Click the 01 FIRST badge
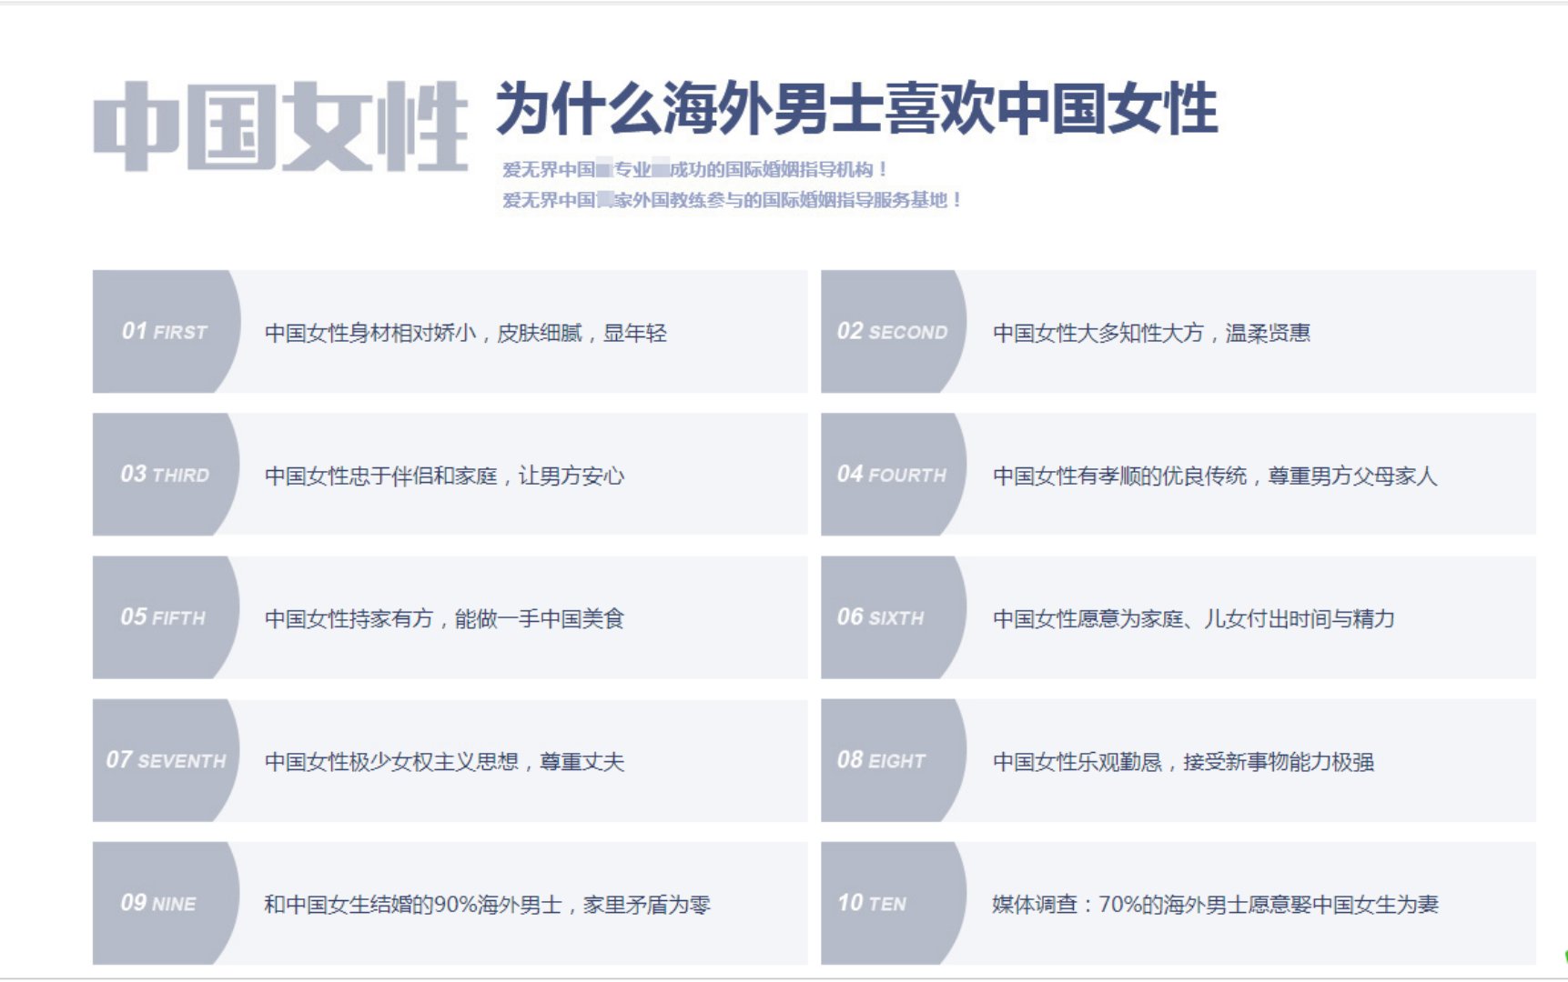 (x=165, y=332)
